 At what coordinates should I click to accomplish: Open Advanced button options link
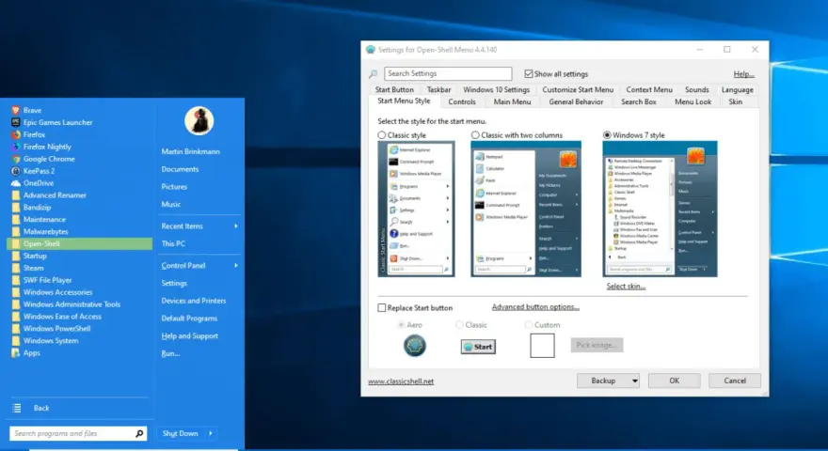[535, 307]
